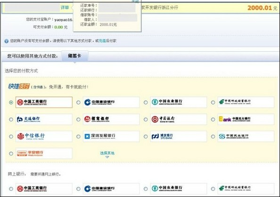
Task: Select ICBC radio under online banking section
Action: click(11, 189)
